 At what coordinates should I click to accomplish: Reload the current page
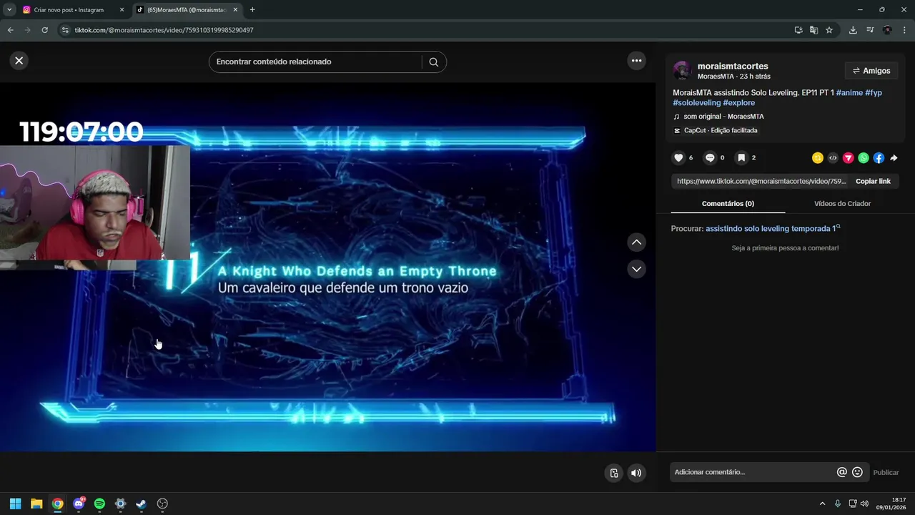[x=44, y=30]
